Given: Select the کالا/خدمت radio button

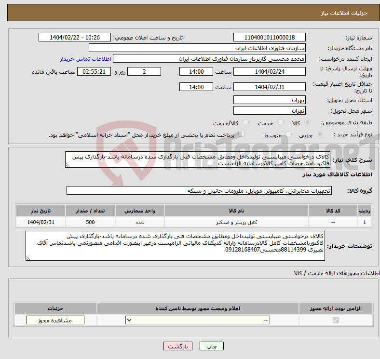Looking at the screenshot, I should (x=246, y=122).
